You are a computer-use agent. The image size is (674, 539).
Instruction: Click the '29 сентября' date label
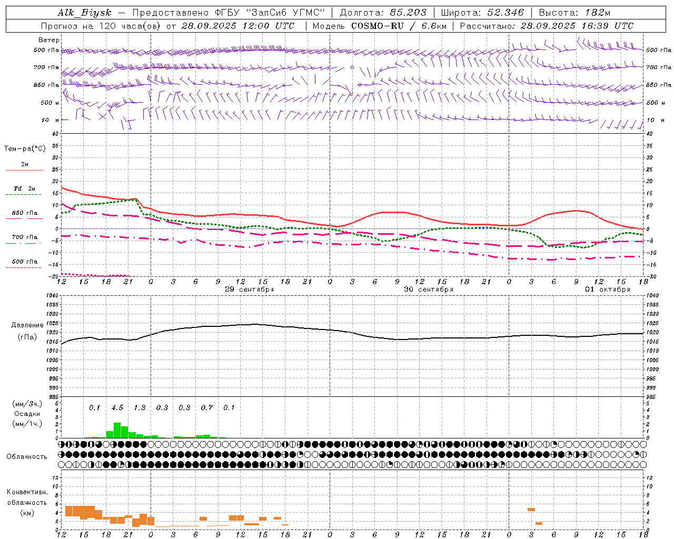pos(250,290)
